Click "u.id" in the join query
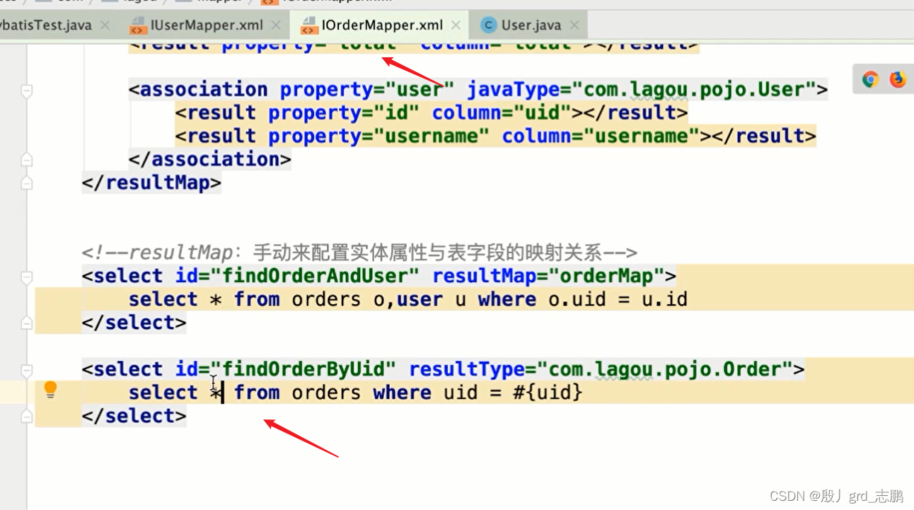914x510 pixels. (x=664, y=299)
